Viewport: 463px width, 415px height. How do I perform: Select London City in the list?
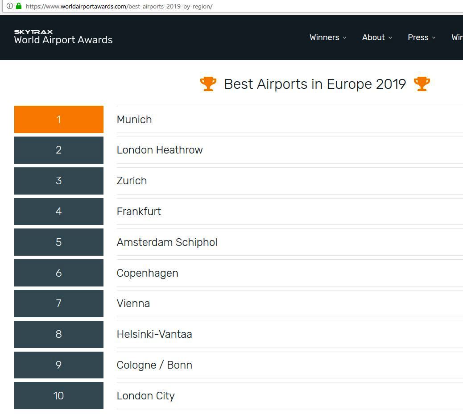coord(145,396)
